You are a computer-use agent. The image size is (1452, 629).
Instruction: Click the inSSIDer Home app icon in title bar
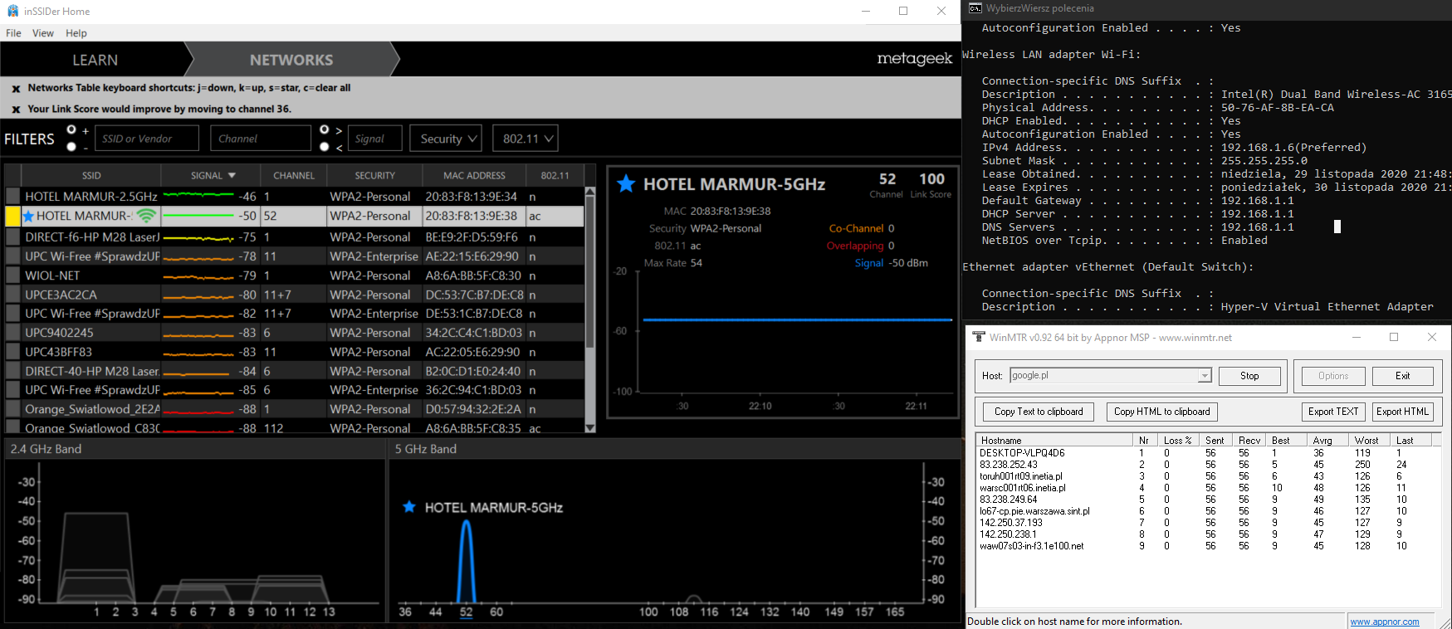click(x=12, y=11)
